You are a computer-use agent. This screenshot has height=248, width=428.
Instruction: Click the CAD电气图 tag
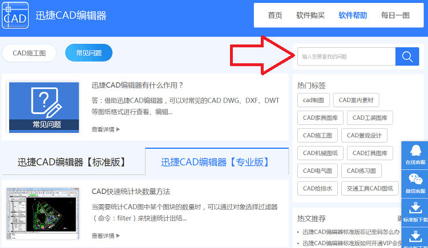(317, 171)
